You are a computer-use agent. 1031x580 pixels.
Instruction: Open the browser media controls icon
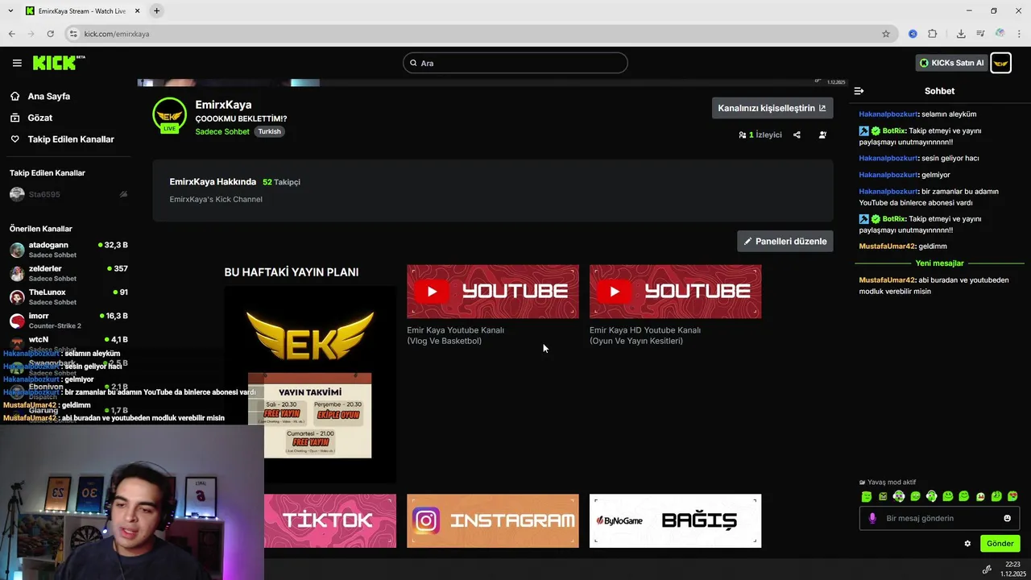pos(980,34)
